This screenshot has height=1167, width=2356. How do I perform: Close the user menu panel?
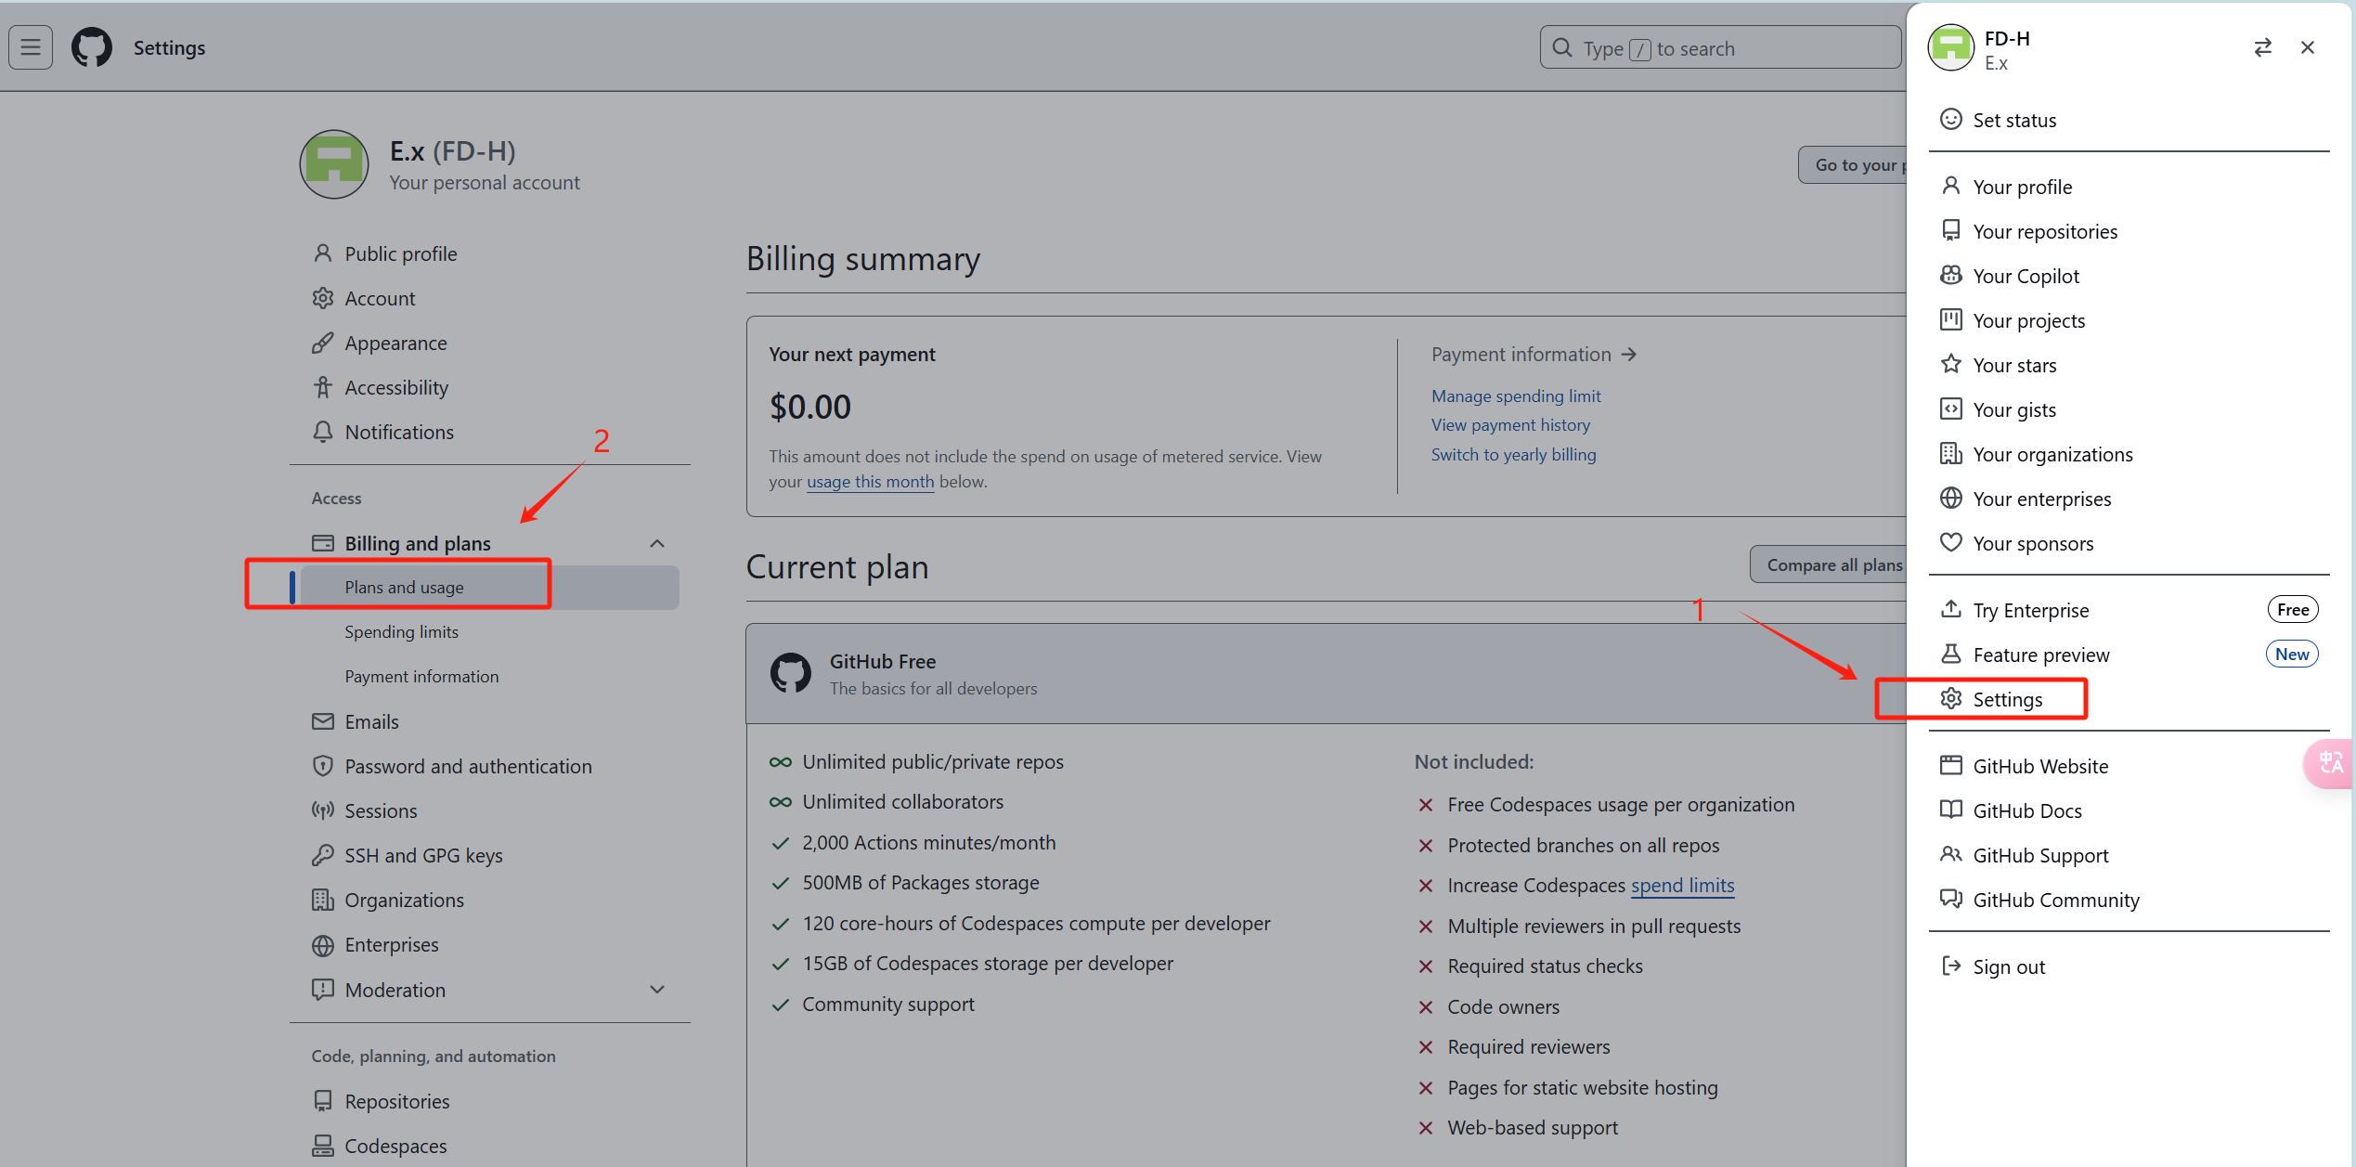(x=2307, y=47)
